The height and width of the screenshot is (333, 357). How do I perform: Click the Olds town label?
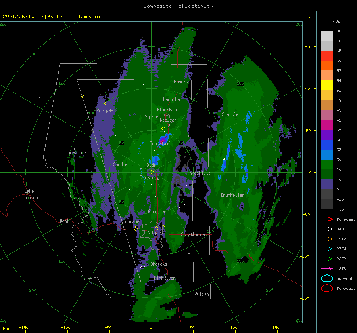pos(151,165)
